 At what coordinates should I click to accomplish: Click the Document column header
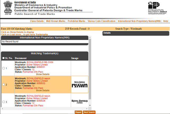pos(21,58)
